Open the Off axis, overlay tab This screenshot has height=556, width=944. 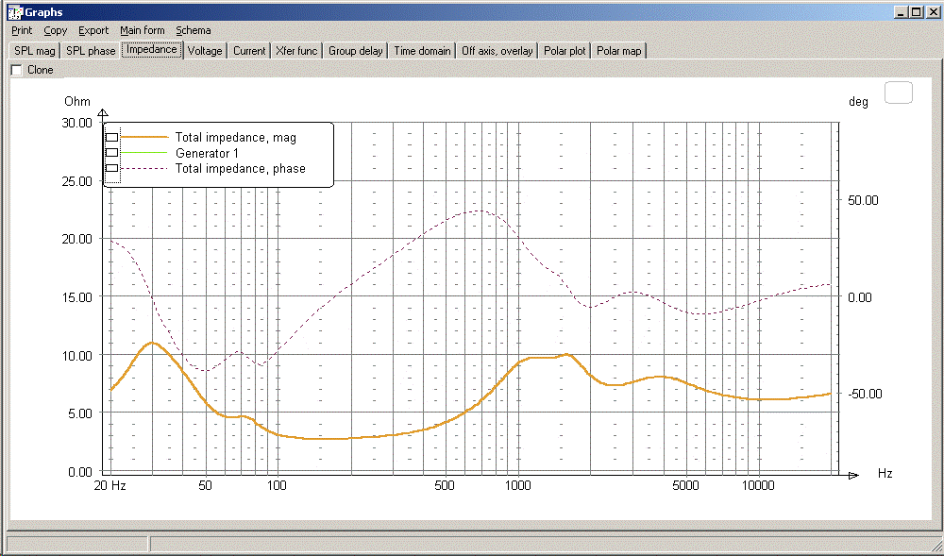click(x=497, y=51)
